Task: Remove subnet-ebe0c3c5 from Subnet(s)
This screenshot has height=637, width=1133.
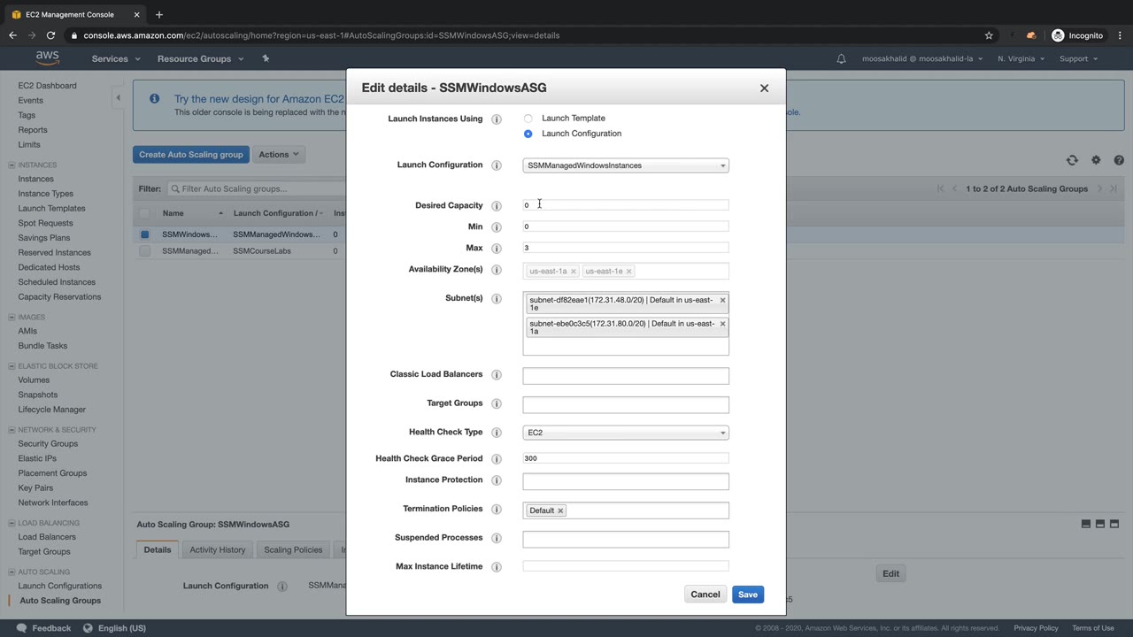Action: (722, 324)
